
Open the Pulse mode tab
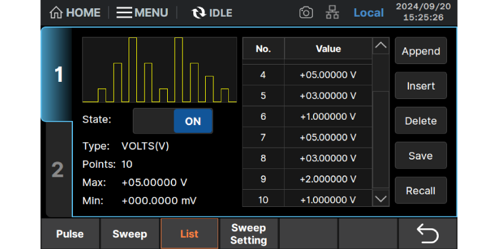pos(70,234)
